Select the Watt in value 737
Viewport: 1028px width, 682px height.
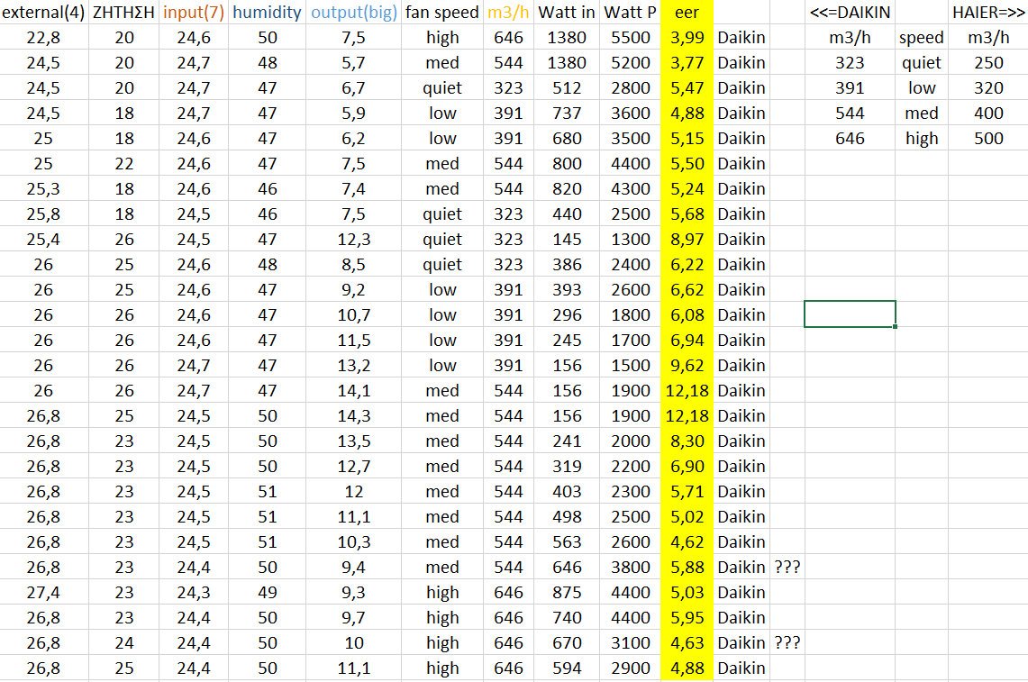567,114
